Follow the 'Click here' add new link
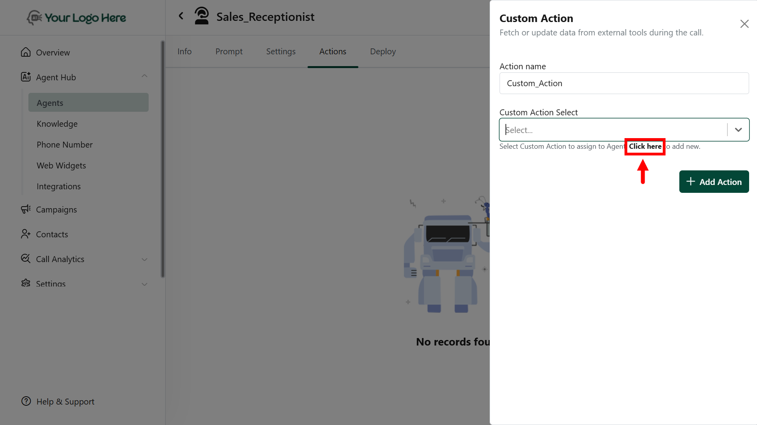Viewport: 757px width, 425px height. click(x=645, y=146)
